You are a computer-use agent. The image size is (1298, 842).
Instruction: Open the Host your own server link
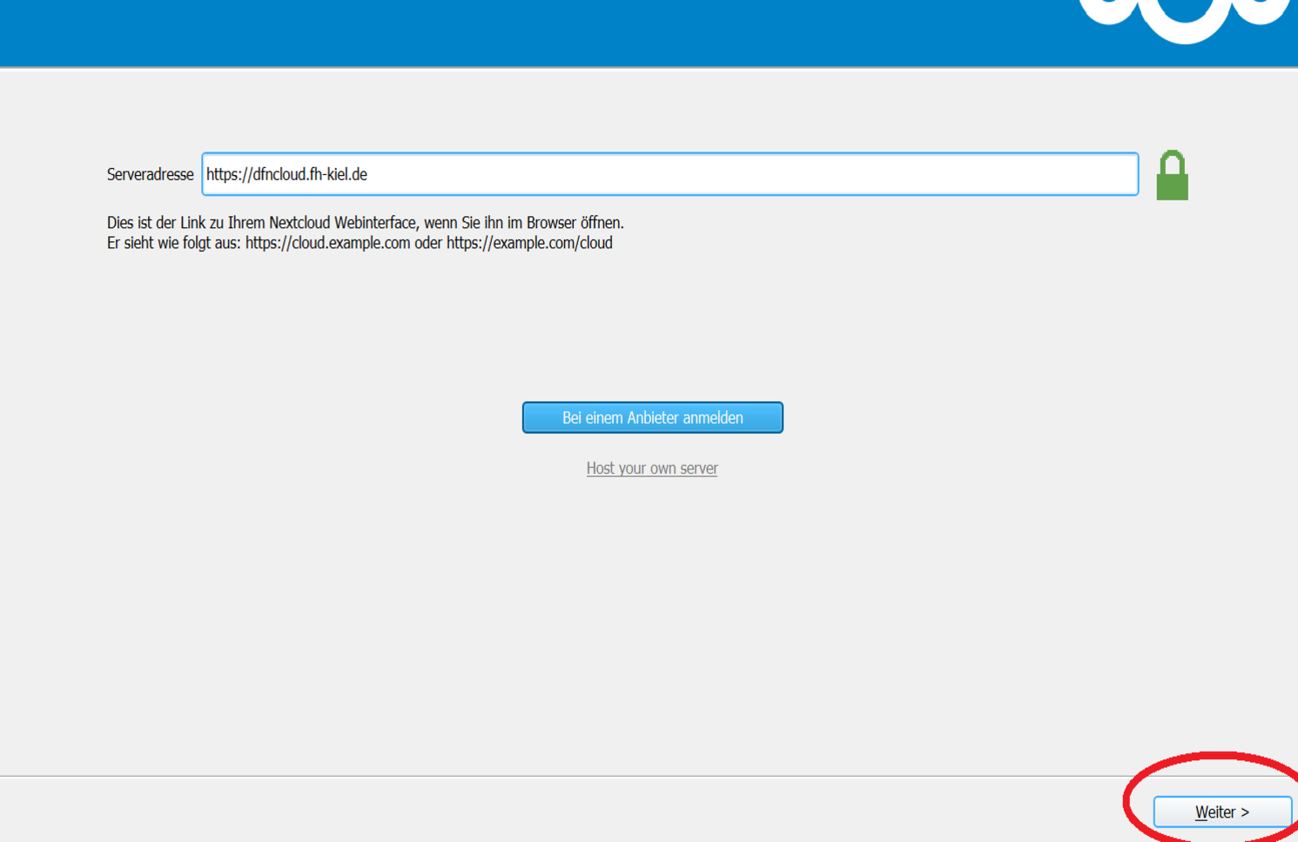[x=651, y=468]
